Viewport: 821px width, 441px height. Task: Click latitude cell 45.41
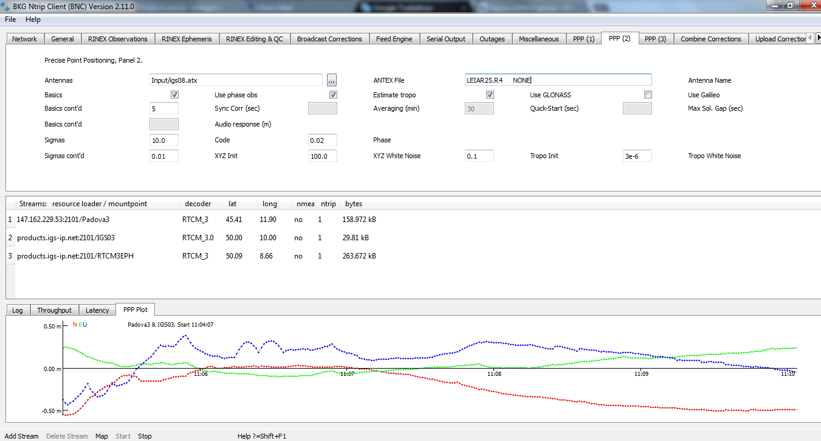click(x=234, y=220)
